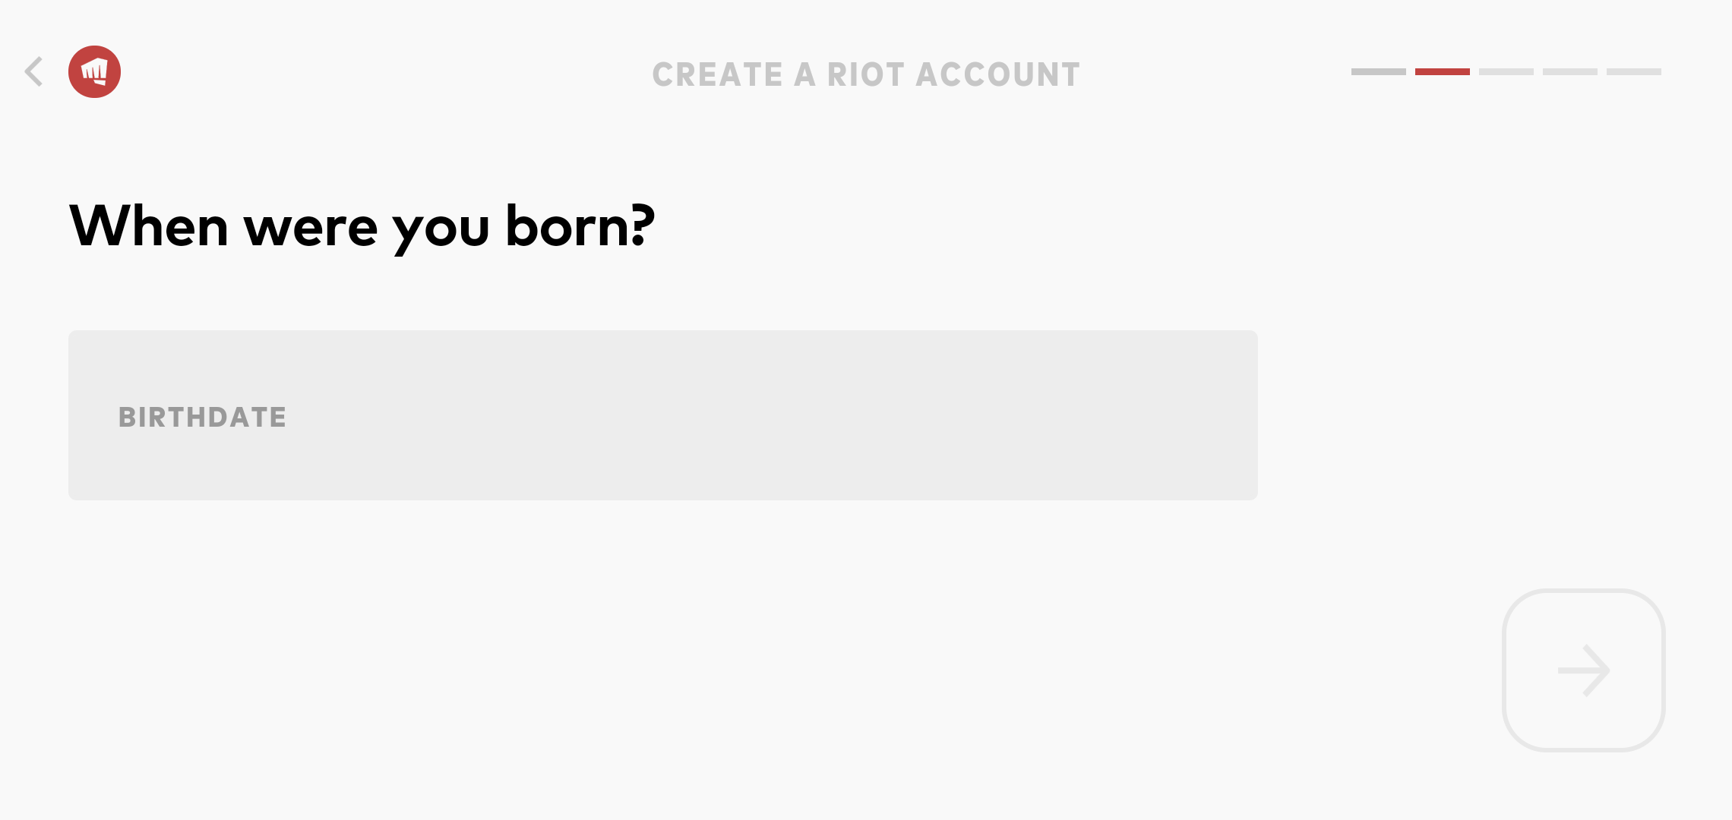Click into the Birthdate input field
Screen dimensions: 1732x820
[x=662, y=415]
